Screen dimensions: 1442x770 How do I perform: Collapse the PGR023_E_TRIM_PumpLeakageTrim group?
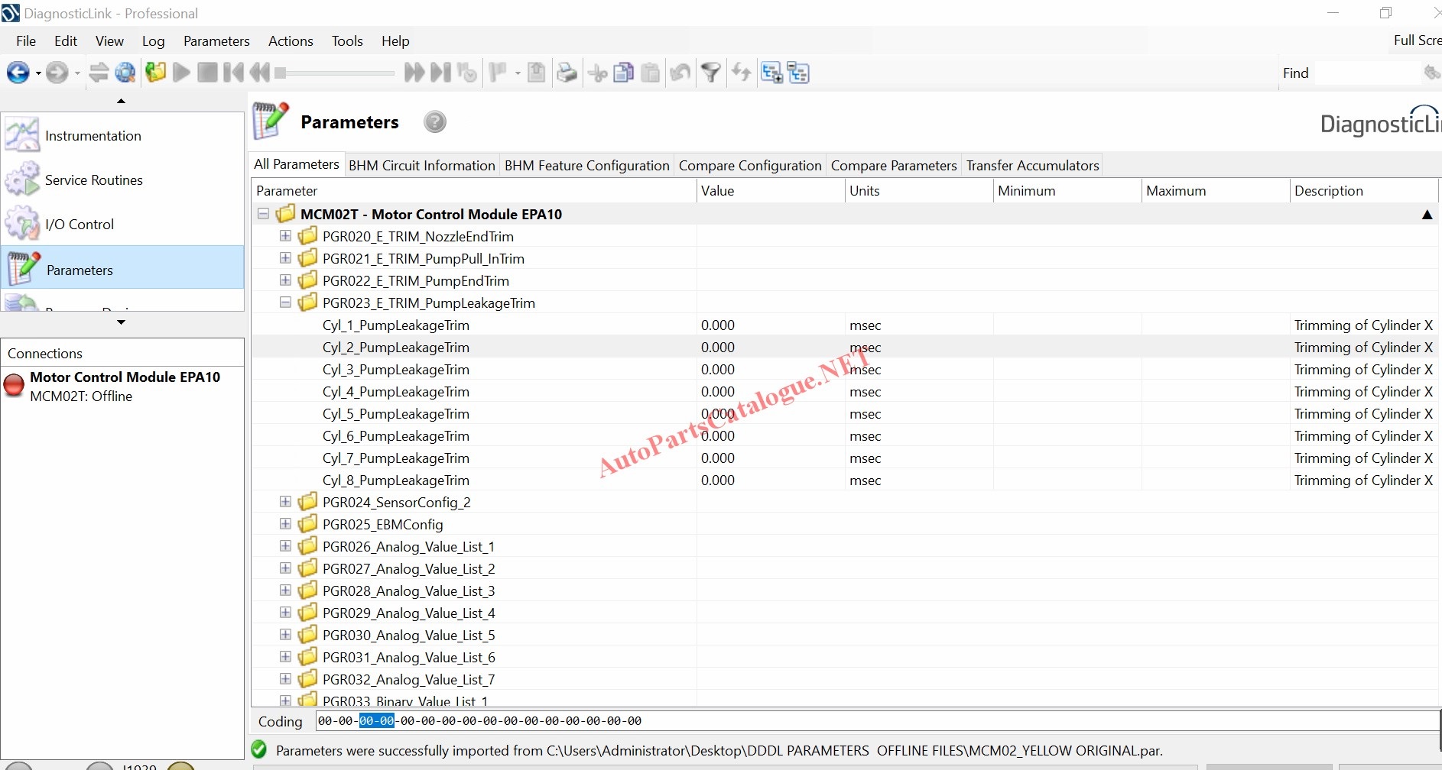click(x=285, y=302)
